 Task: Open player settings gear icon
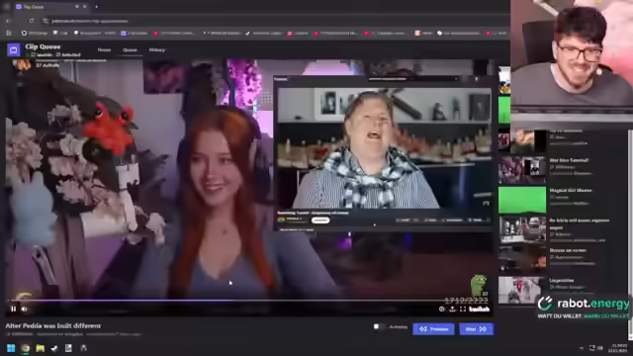point(442,310)
